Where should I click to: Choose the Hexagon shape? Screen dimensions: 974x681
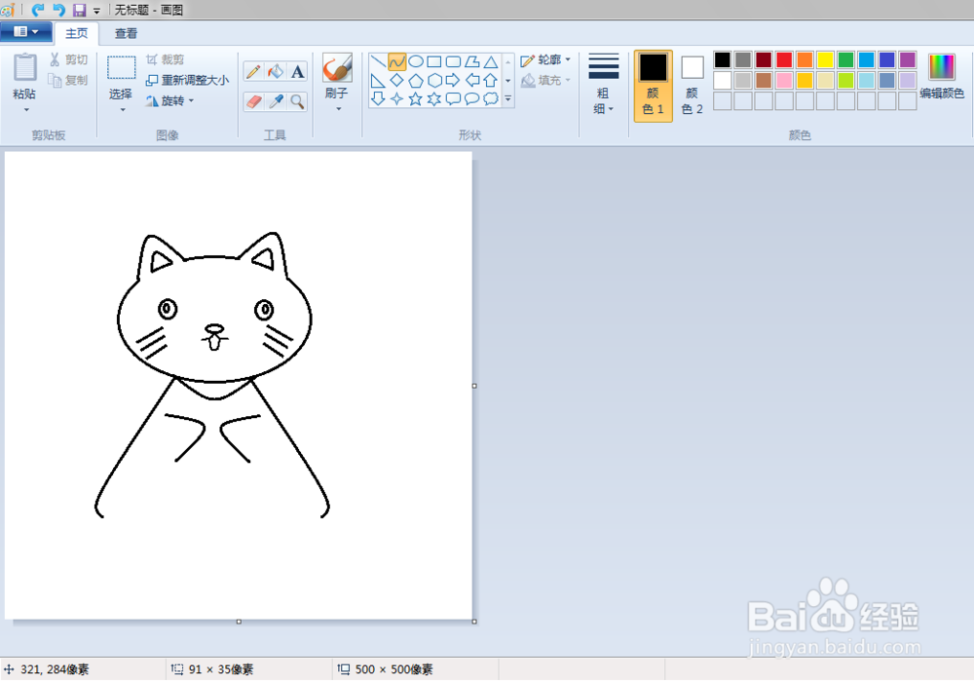(434, 80)
